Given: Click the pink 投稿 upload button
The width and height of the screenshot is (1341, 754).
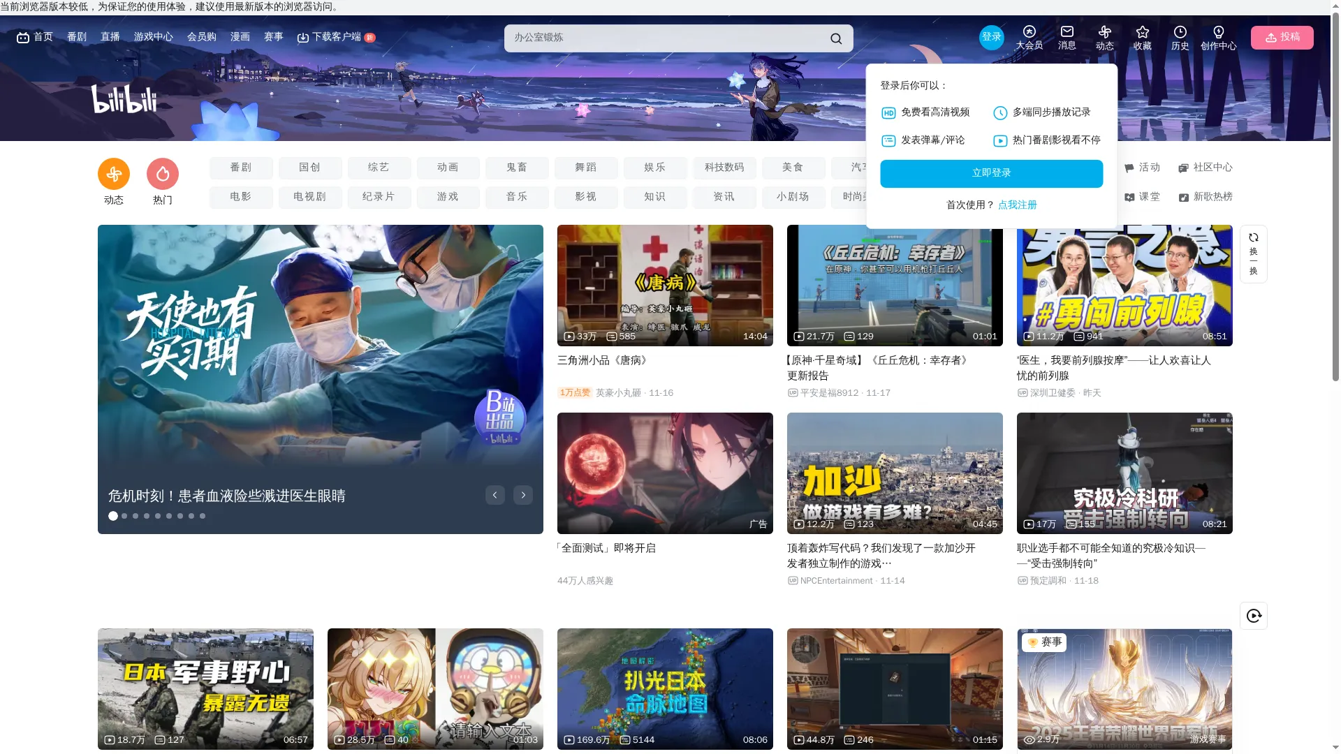Looking at the screenshot, I should (1282, 38).
